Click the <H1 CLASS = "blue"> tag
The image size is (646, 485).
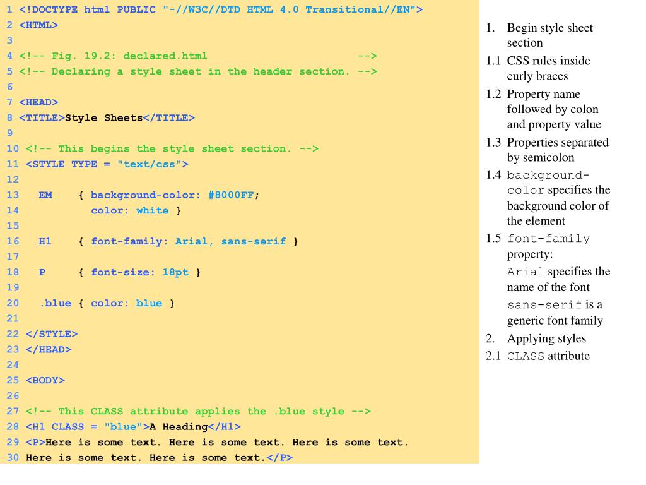point(87,426)
